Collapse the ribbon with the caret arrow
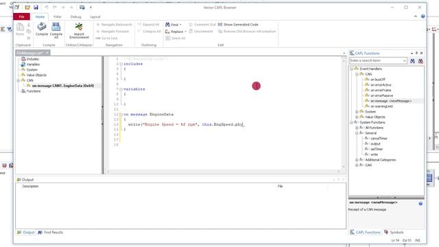Image resolution: width=439 pixels, height=247 pixels. click(416, 16)
